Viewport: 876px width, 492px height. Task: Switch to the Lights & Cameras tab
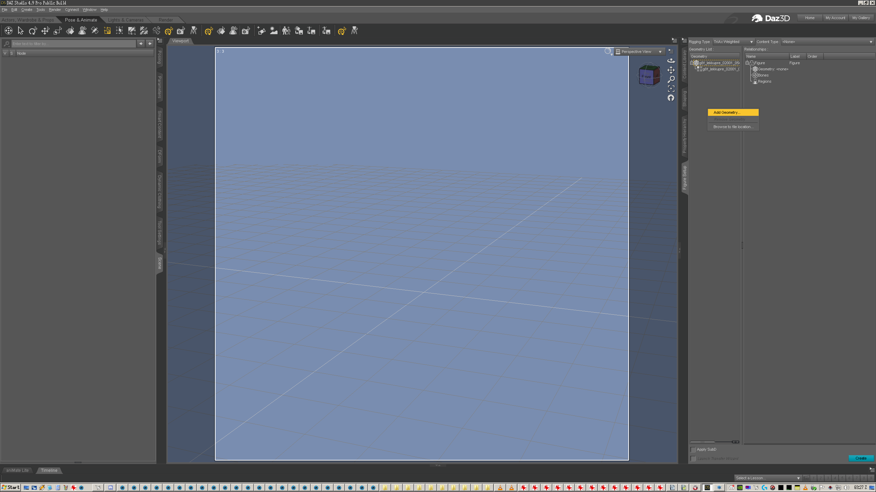click(x=126, y=20)
